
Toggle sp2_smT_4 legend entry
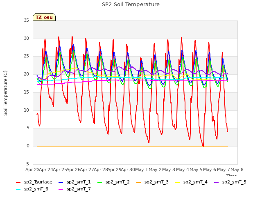(191, 182)
